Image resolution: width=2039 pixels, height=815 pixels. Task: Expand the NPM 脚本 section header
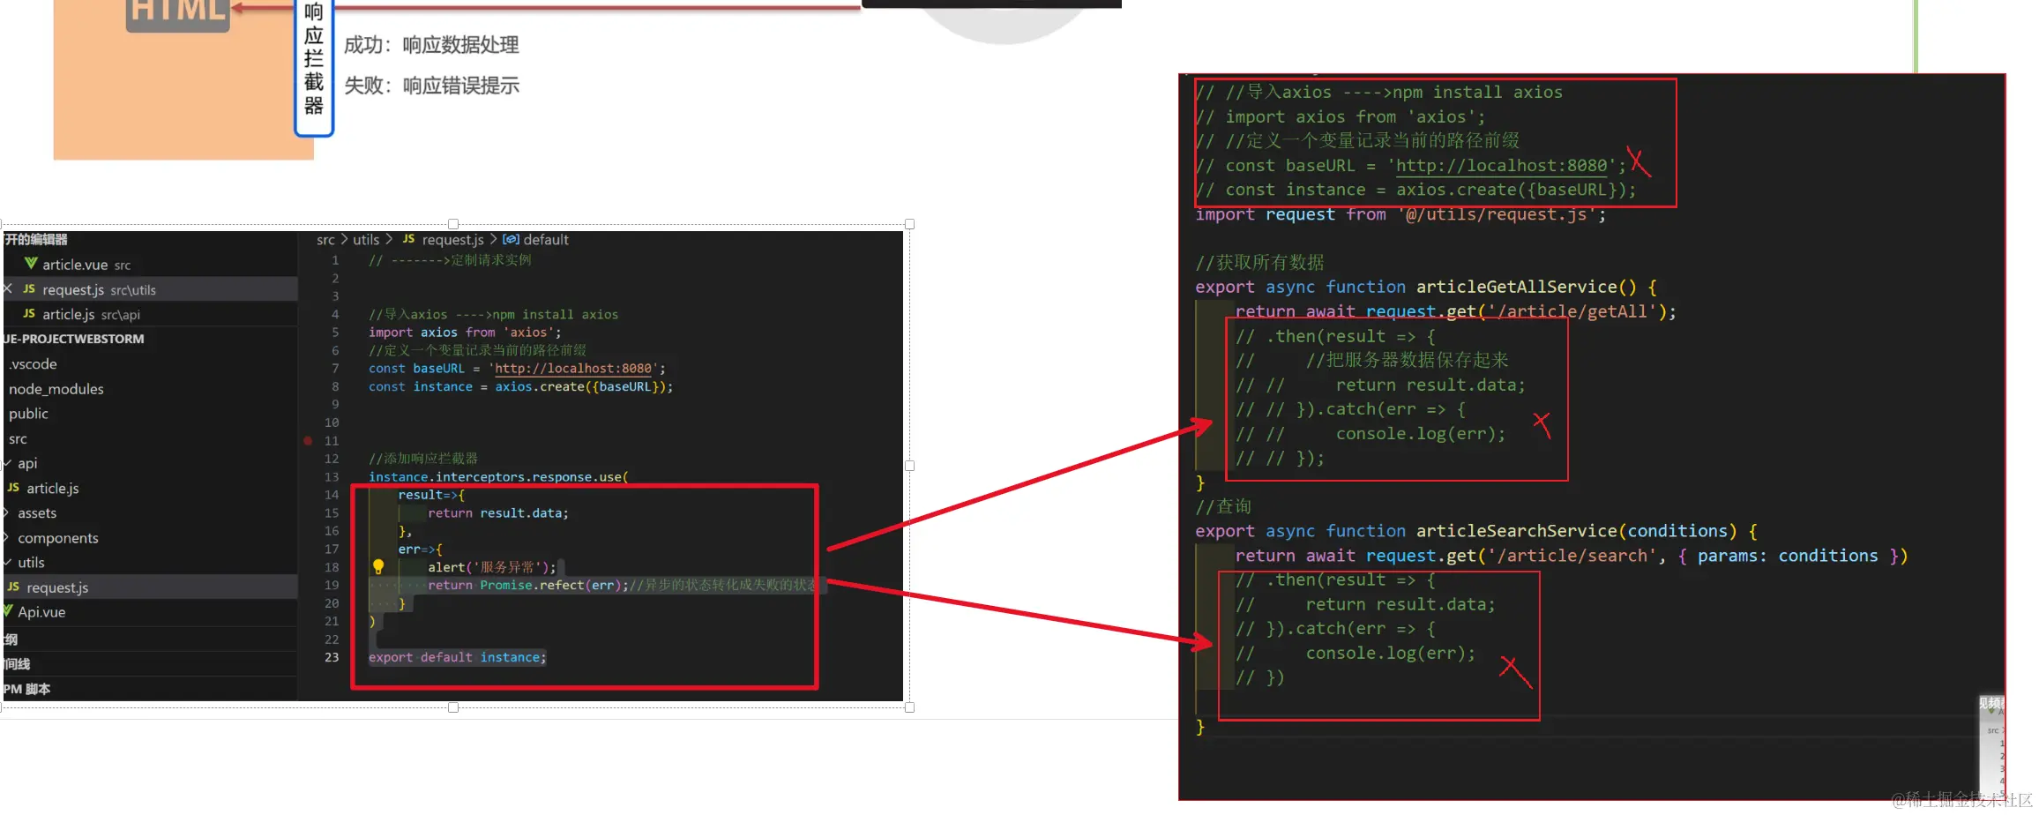[150, 689]
